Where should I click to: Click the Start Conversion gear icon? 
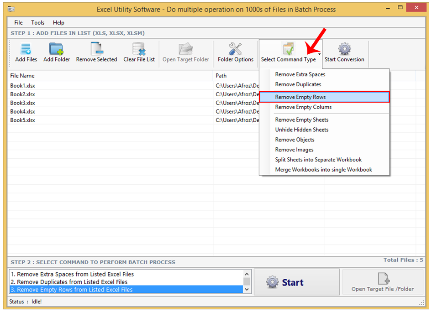pyautogui.click(x=344, y=49)
